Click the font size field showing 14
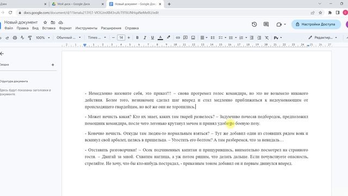The height and width of the screenshot is (196, 348). (121, 38)
